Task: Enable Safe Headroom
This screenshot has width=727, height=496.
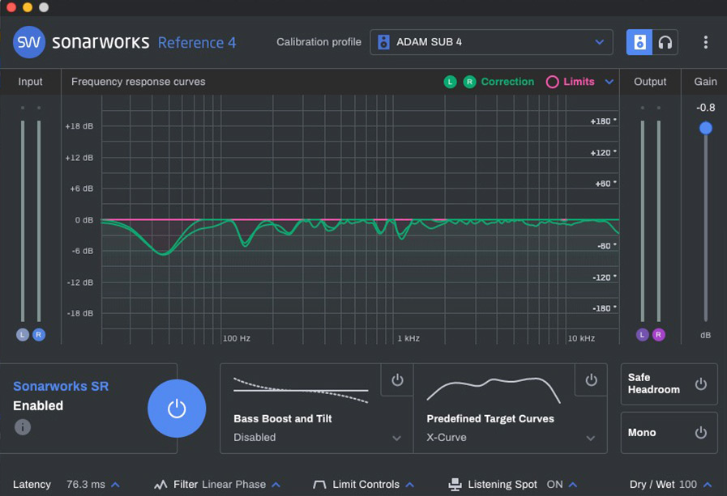Action: [x=700, y=384]
